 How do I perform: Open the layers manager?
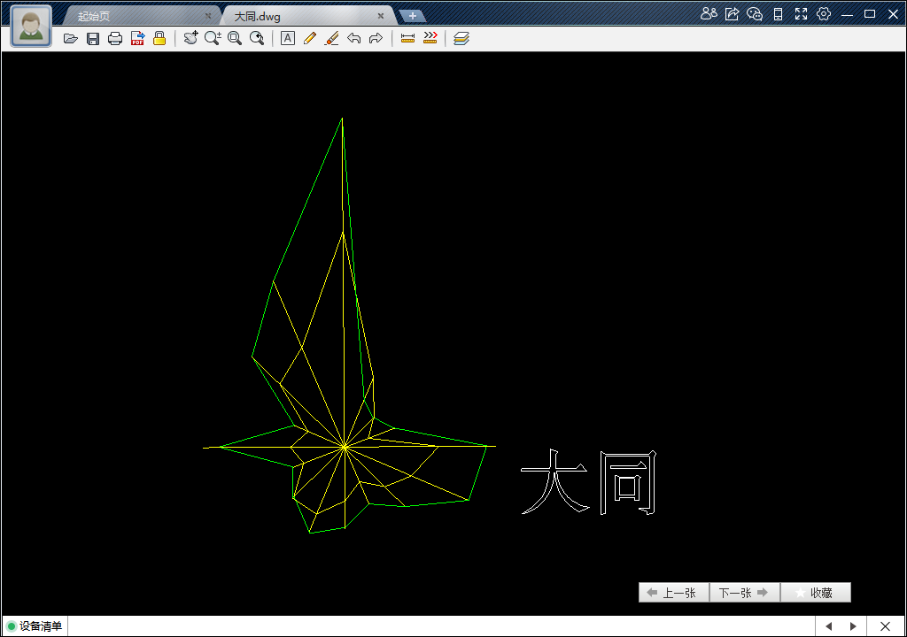(461, 38)
